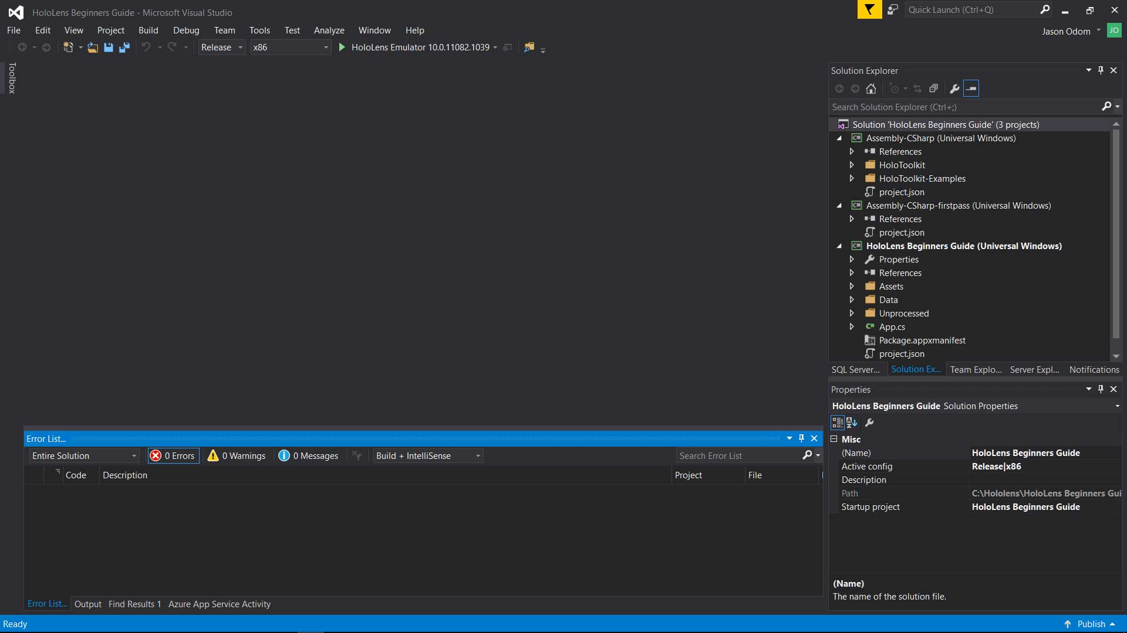
Task: Toggle the 0 Messages filter
Action: [x=308, y=456]
